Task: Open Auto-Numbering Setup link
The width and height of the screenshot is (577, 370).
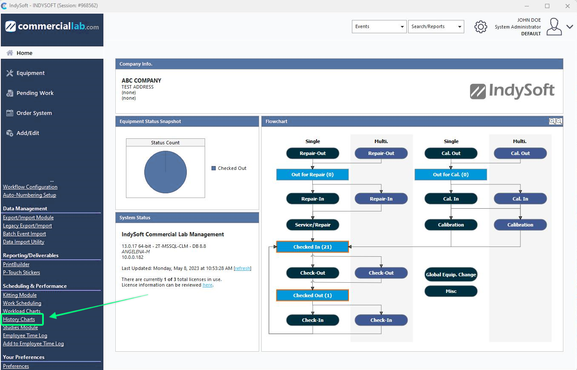Action: 29,195
